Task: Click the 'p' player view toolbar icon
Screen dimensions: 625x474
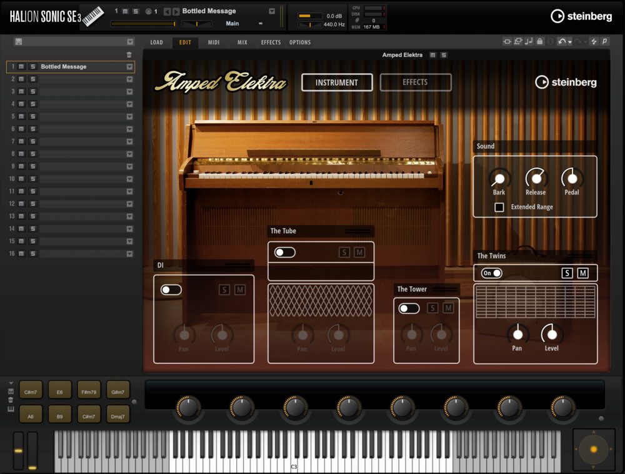Action: tap(604, 41)
